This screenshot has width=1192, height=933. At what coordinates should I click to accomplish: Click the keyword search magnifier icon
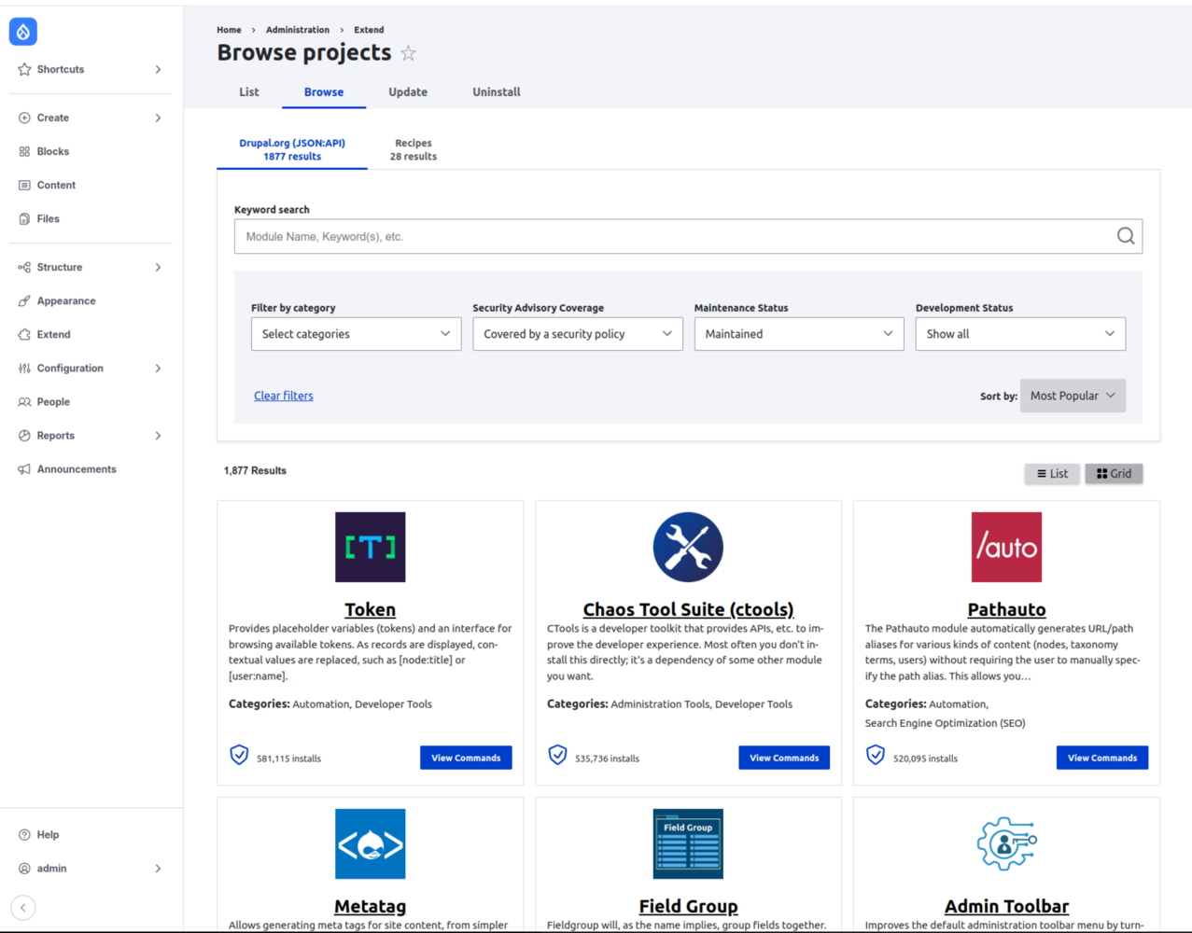point(1125,236)
